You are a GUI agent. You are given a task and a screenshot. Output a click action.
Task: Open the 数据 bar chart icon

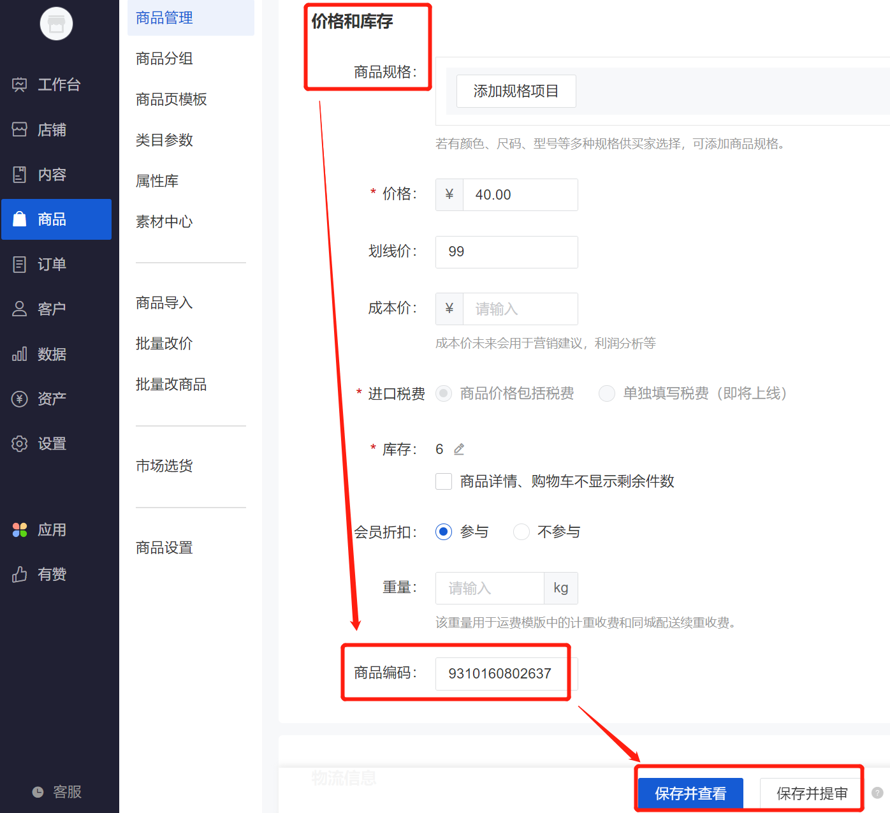[20, 354]
